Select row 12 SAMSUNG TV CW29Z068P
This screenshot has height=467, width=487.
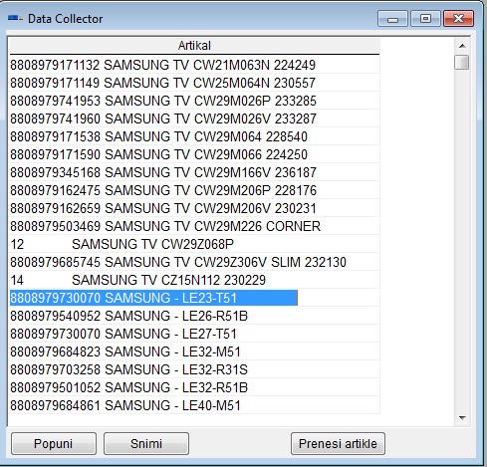point(194,244)
